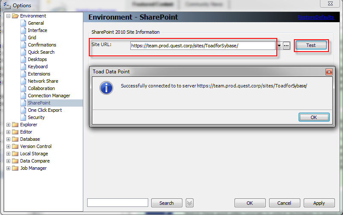The width and height of the screenshot is (343, 215).
Task: Expand the Job Manager node
Action: 8,168
